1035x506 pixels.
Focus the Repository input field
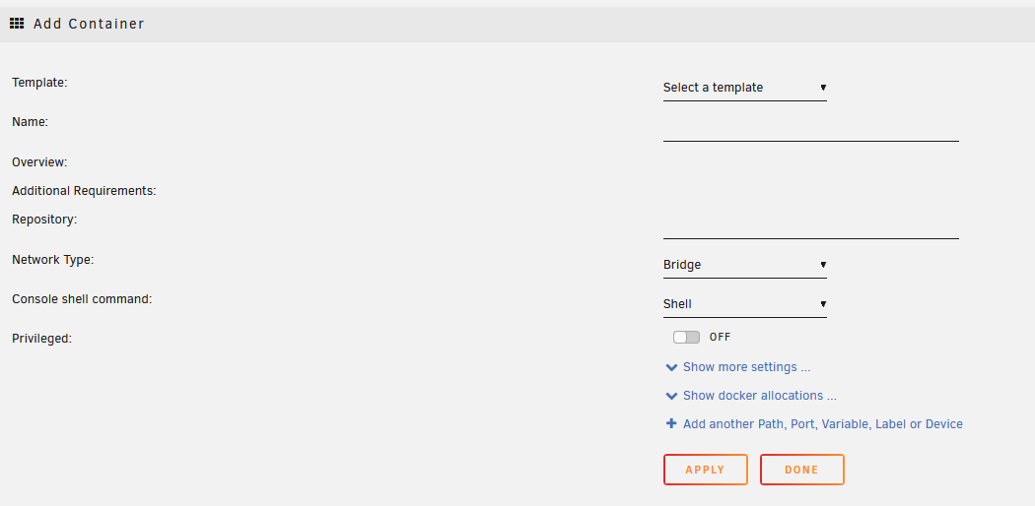tap(811, 226)
